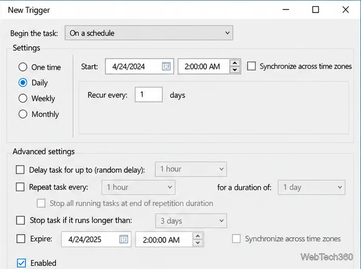This screenshot has height=269, width=361.
Task: Increase the Start time with up arrow
Action: pos(235,63)
